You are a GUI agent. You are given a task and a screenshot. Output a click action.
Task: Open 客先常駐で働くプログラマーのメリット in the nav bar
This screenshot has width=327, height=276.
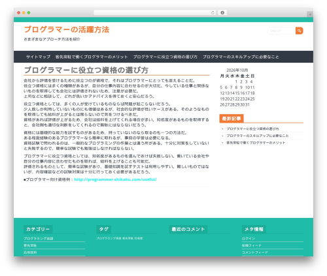92,57
